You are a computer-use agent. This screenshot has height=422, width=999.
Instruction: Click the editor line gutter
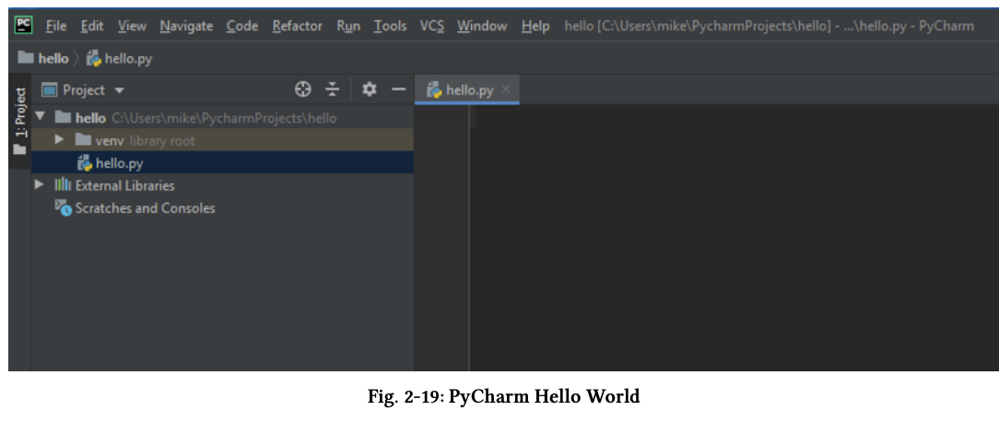442,237
